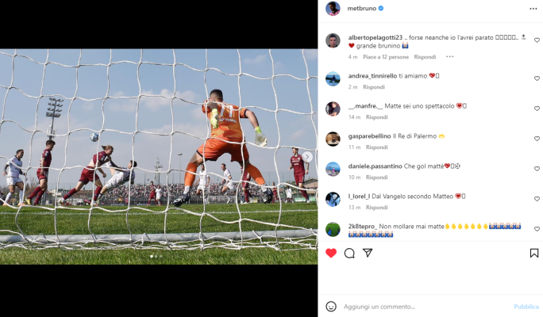Like albertopelagotti23's comment

click(537, 40)
